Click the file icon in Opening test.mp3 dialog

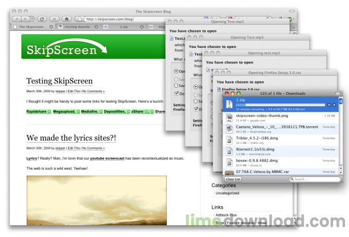(208, 70)
